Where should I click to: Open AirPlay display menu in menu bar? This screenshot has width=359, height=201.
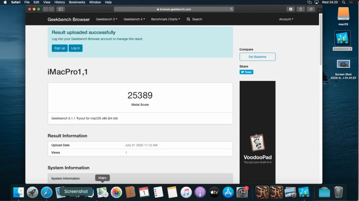point(317,2)
